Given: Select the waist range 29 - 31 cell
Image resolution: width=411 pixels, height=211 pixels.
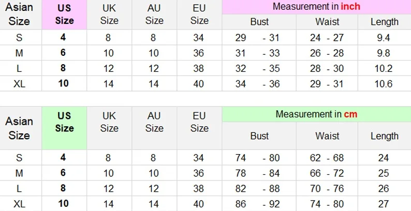Looking at the screenshot, I should (327, 84).
